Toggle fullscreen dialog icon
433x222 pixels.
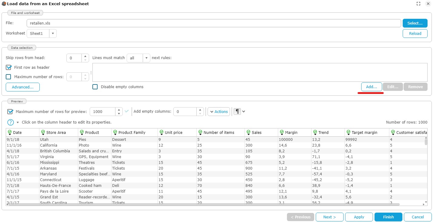pos(418,4)
